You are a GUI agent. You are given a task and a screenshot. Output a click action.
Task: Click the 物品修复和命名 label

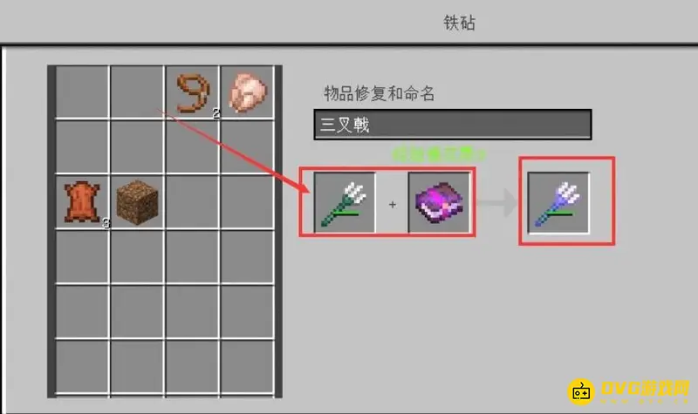pyautogui.click(x=380, y=93)
